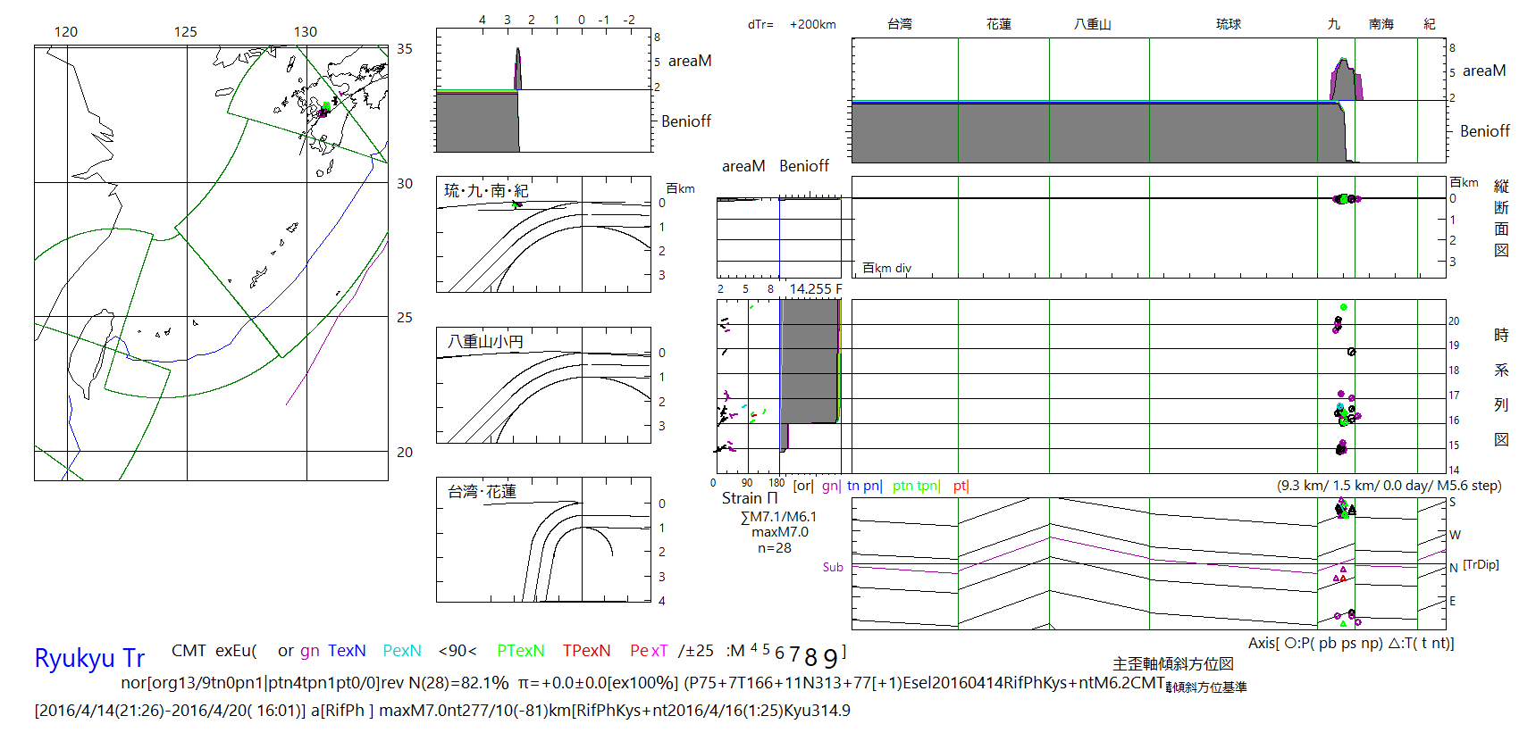Image resolution: width=1519 pixels, height=741 pixels.
Task: Click the 琉･九･南･紀 cross-section panel title
Action: (486, 190)
